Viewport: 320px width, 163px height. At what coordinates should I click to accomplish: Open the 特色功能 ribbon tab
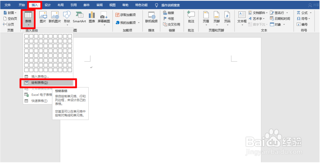click(x=141, y=5)
